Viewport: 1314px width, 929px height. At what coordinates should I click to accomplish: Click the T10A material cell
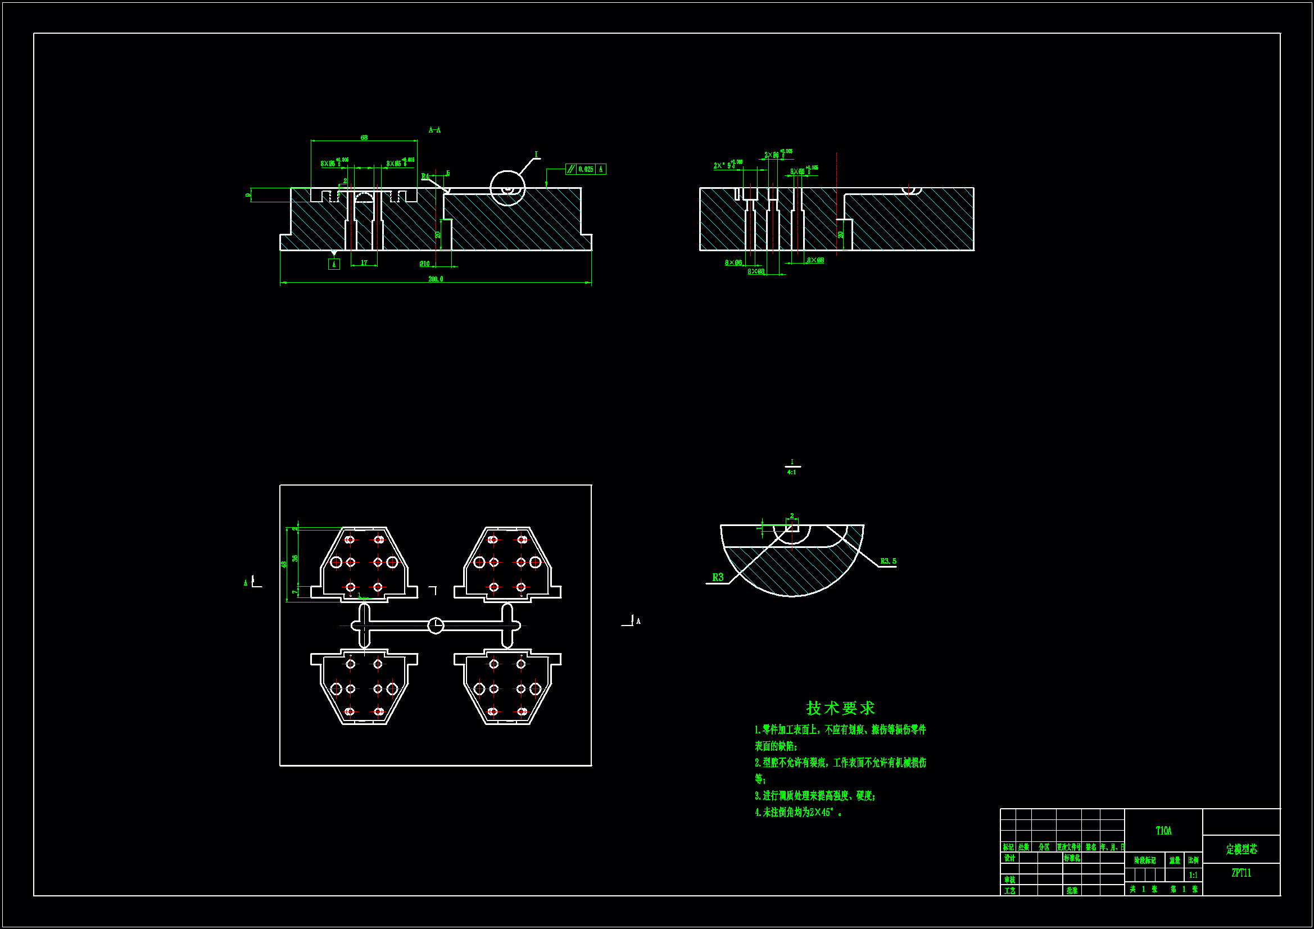[x=1163, y=831]
